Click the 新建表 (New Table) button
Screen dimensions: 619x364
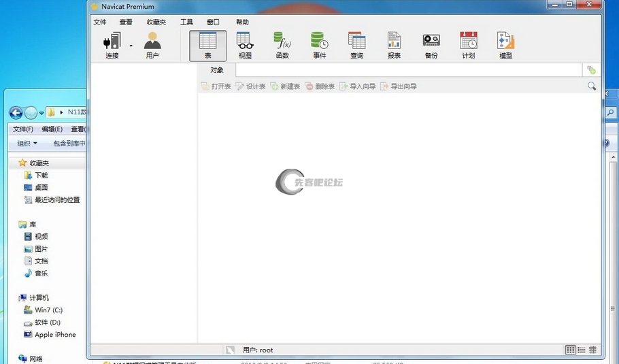285,86
